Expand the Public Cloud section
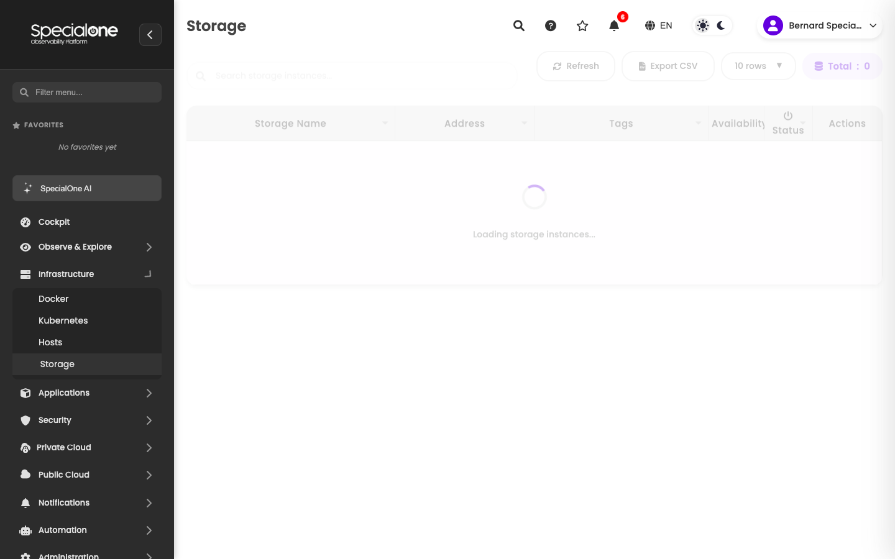Screen dimensions: 895x559 [87, 475]
